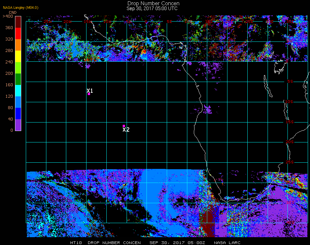
Task: Click the 'CND' colorbar heading
Action: pyautogui.click(x=13, y=12)
